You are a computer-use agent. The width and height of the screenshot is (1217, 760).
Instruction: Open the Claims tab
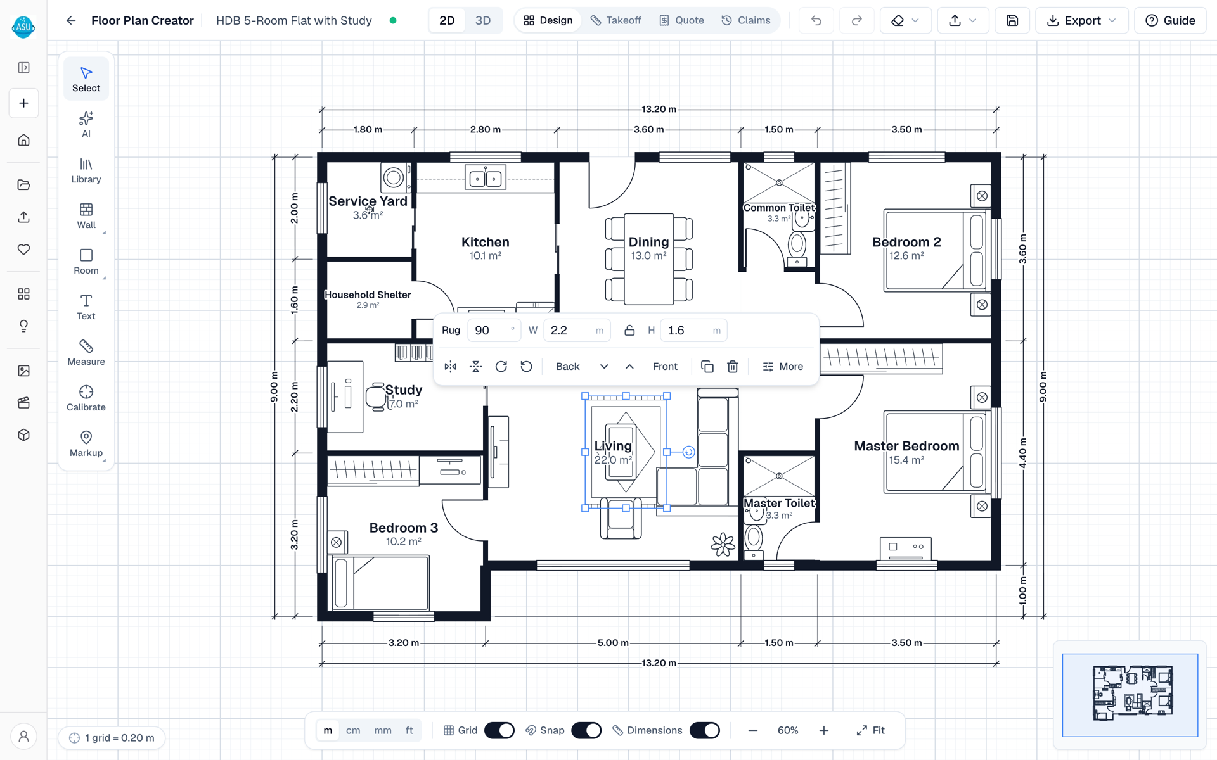(746, 20)
